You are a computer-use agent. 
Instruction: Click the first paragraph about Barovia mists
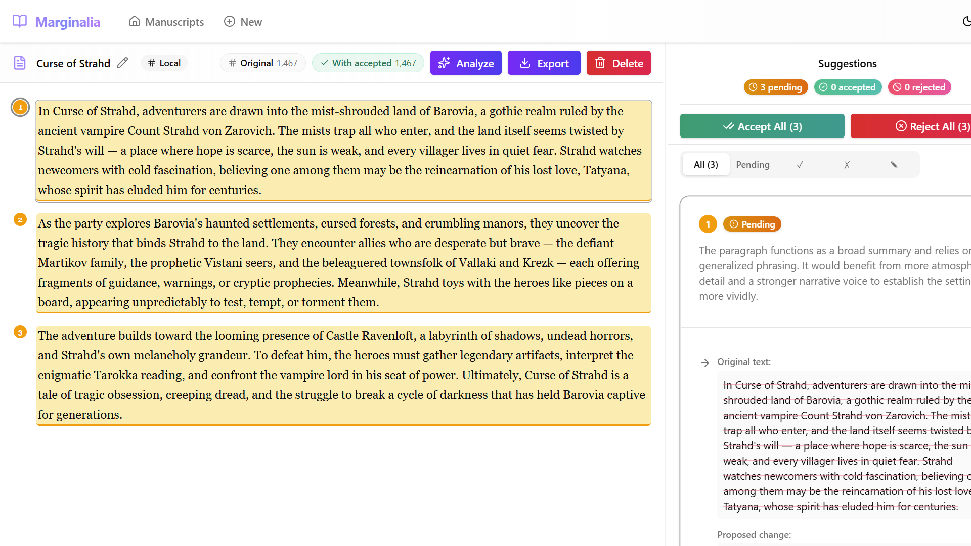343,151
